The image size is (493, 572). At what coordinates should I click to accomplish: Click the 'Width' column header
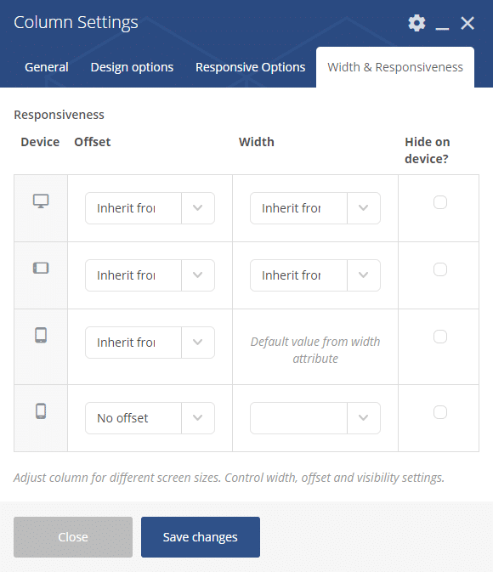[x=257, y=142]
